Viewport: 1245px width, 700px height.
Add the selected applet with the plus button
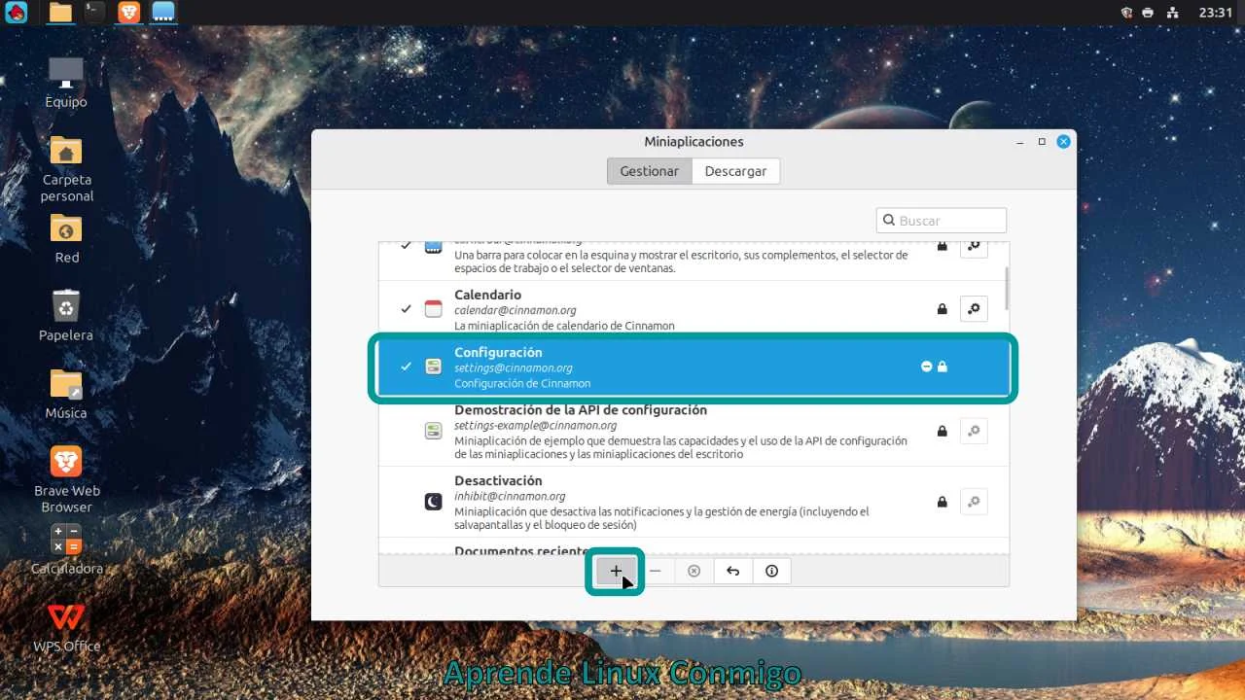click(616, 571)
